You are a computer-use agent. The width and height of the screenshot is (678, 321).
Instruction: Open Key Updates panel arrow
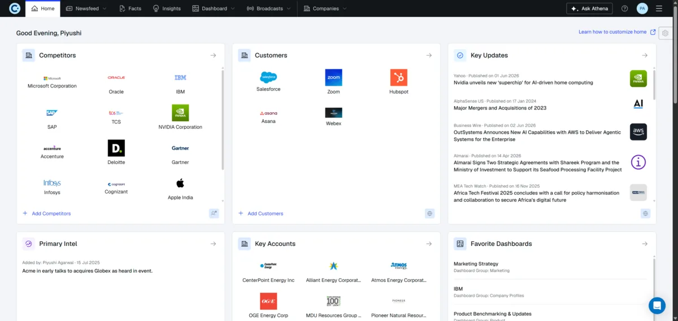coord(645,55)
